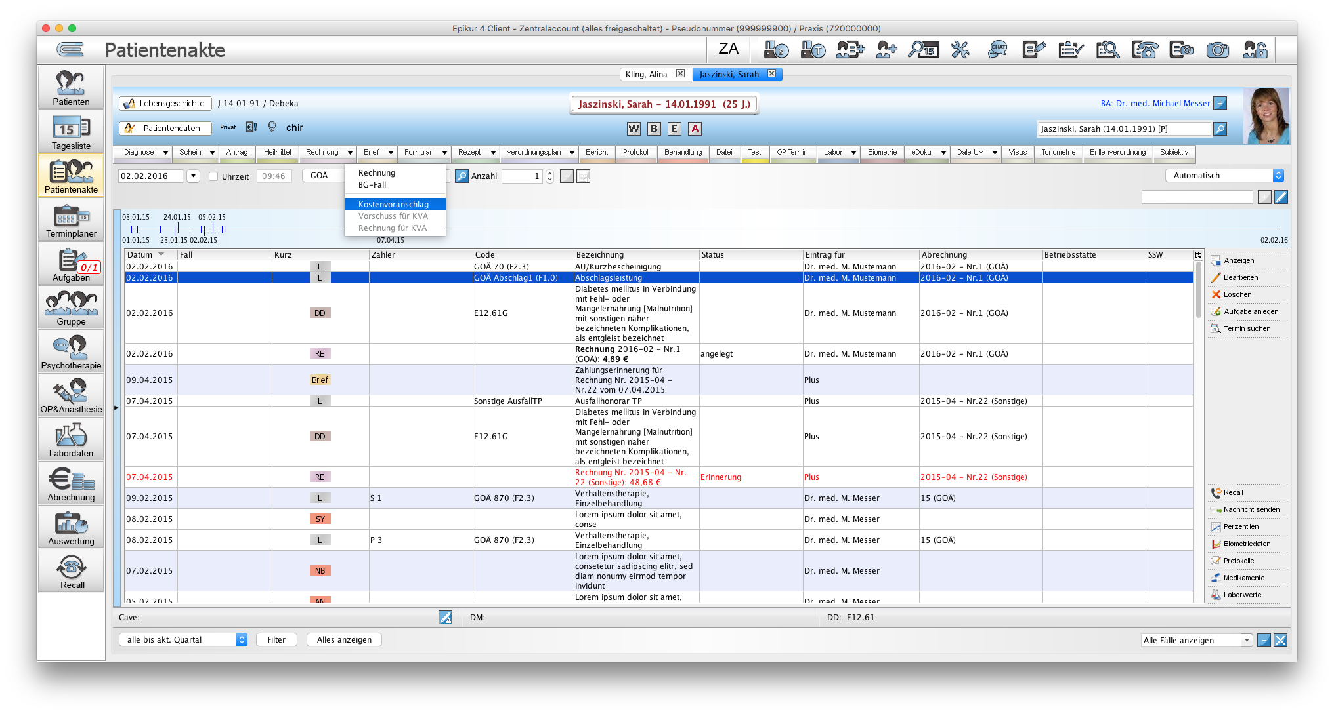This screenshot has height=714, width=1334.
Task: Expand the Diagnose dropdown arrow
Action: [165, 152]
